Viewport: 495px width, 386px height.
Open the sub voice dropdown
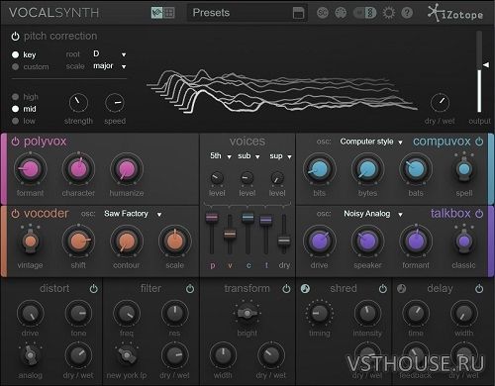tap(248, 156)
